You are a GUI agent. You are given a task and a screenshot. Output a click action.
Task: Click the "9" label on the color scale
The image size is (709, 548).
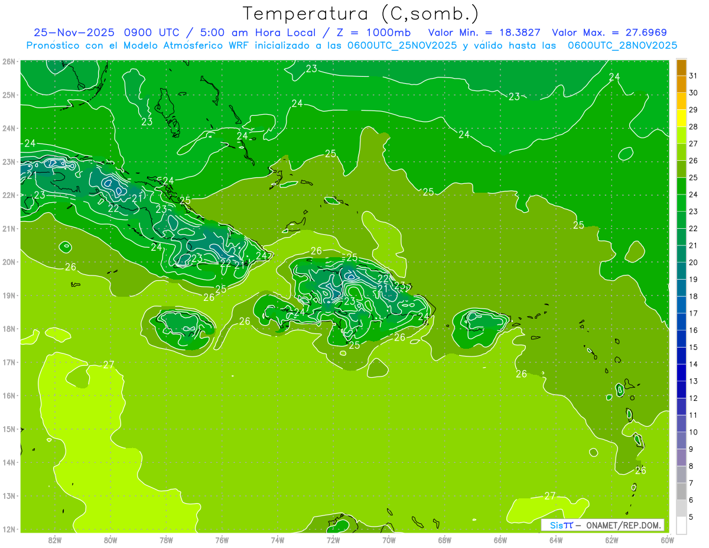[x=691, y=449]
